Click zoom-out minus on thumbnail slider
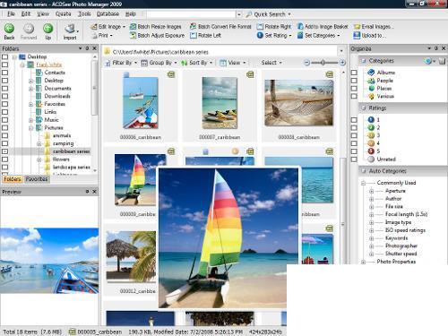 tap(306, 63)
